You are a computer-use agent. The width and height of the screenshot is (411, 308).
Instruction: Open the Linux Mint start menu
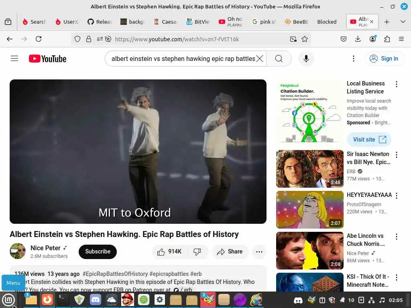coord(8,300)
